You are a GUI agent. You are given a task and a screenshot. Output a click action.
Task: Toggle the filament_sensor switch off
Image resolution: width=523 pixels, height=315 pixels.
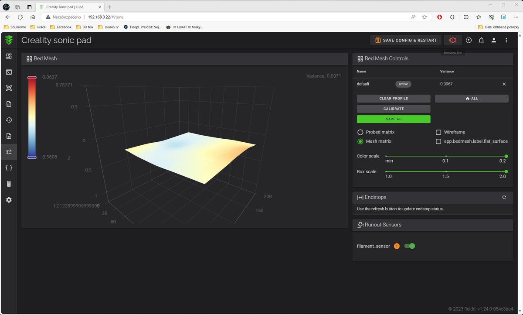click(x=410, y=246)
